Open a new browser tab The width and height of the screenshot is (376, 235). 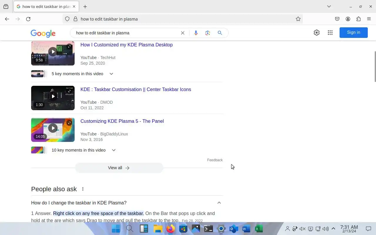[x=85, y=6]
